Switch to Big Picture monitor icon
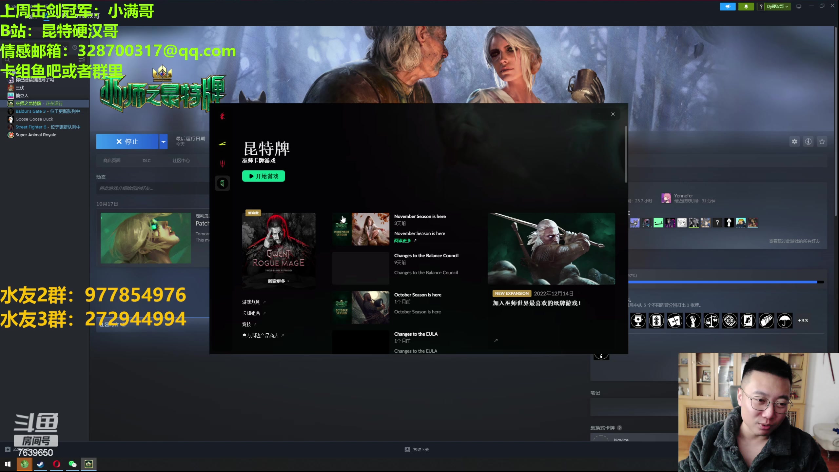Screen dimensions: 839x472 click(799, 6)
